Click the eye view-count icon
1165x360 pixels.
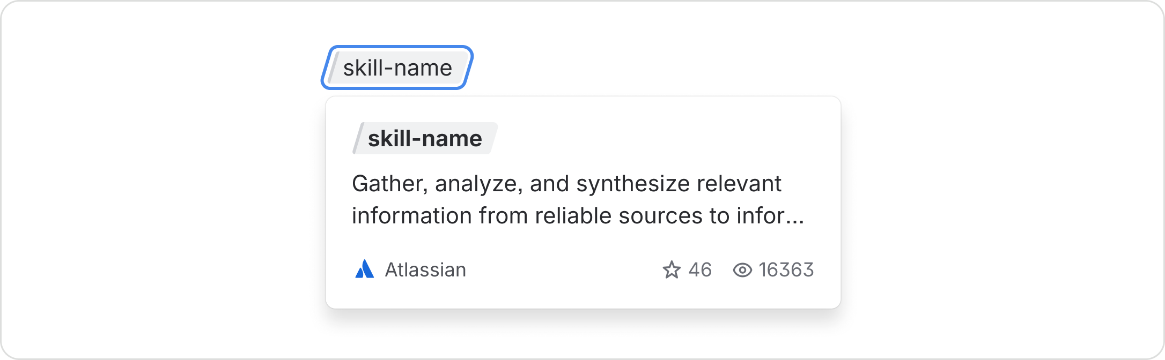743,270
